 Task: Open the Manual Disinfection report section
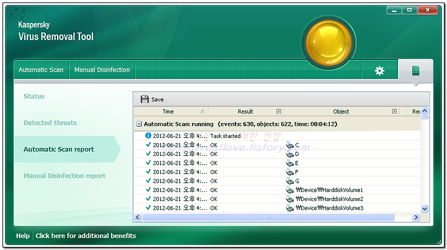click(65, 176)
